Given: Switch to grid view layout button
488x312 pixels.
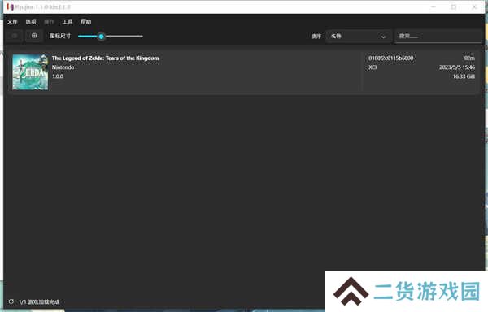Looking at the screenshot, I should click(x=34, y=36).
